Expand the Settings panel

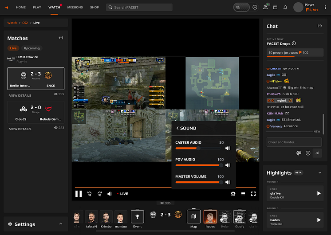(x=61, y=224)
